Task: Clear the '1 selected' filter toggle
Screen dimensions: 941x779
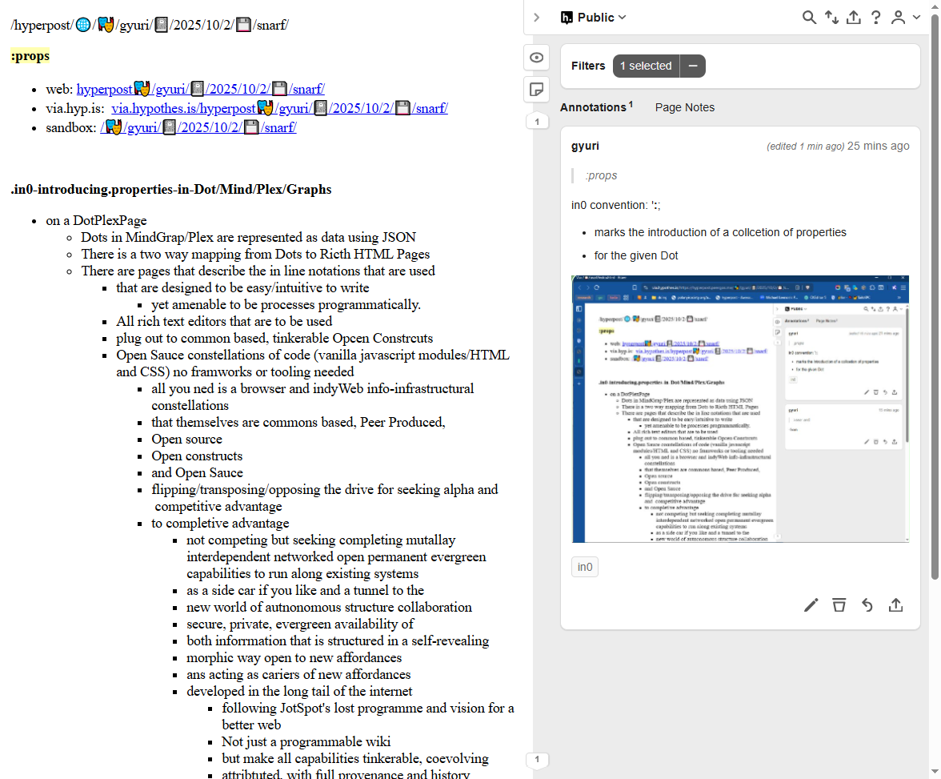Action: [693, 66]
